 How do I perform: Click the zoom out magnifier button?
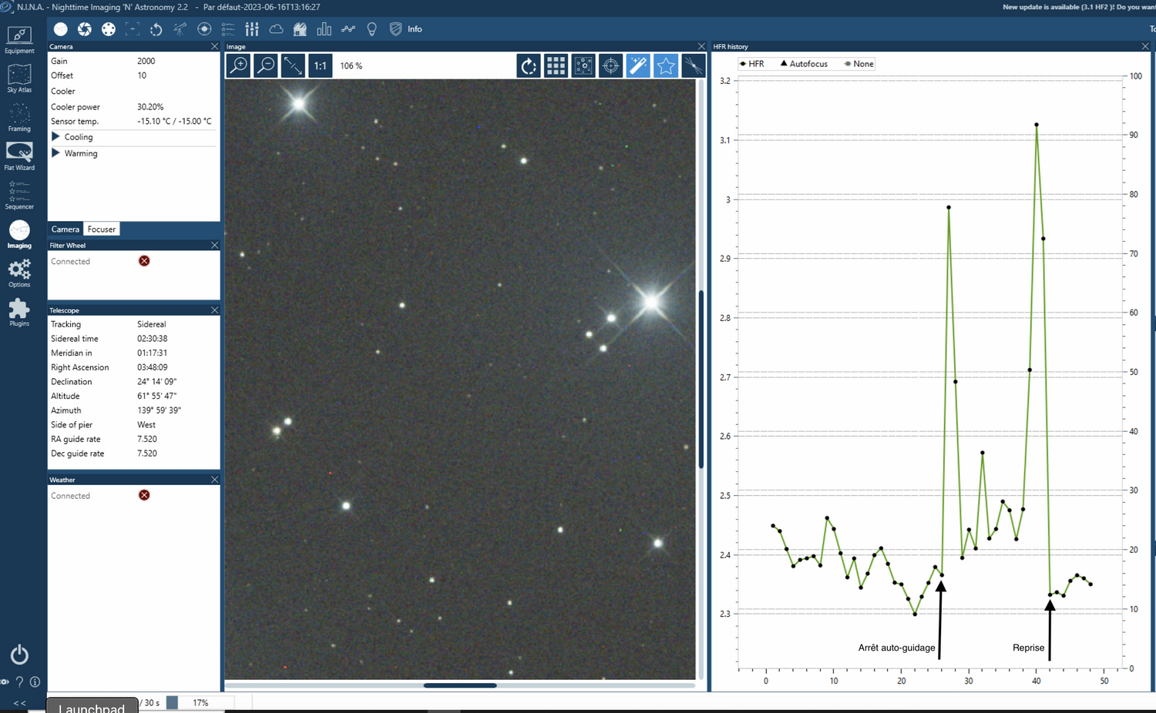pos(266,65)
